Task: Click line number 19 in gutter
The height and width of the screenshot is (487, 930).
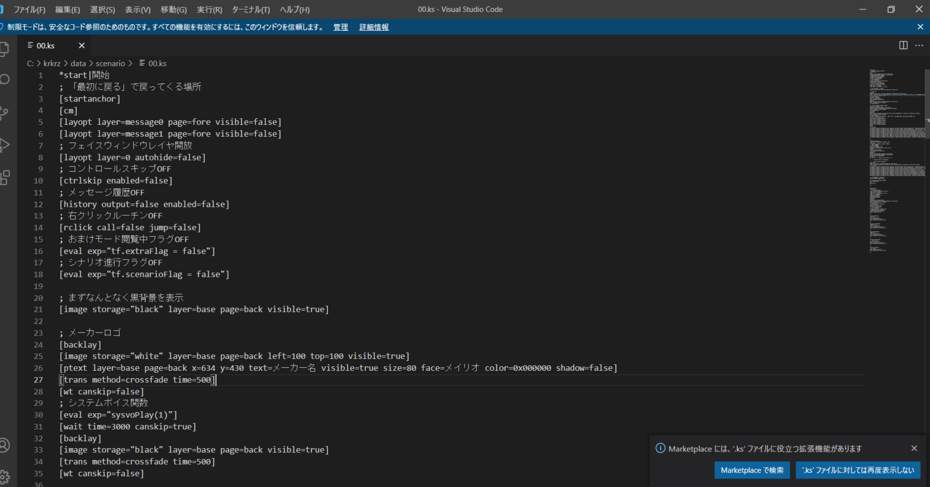Action: (x=38, y=286)
